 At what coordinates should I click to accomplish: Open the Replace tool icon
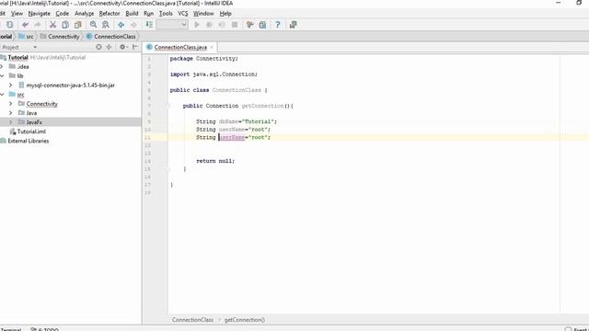106,25
